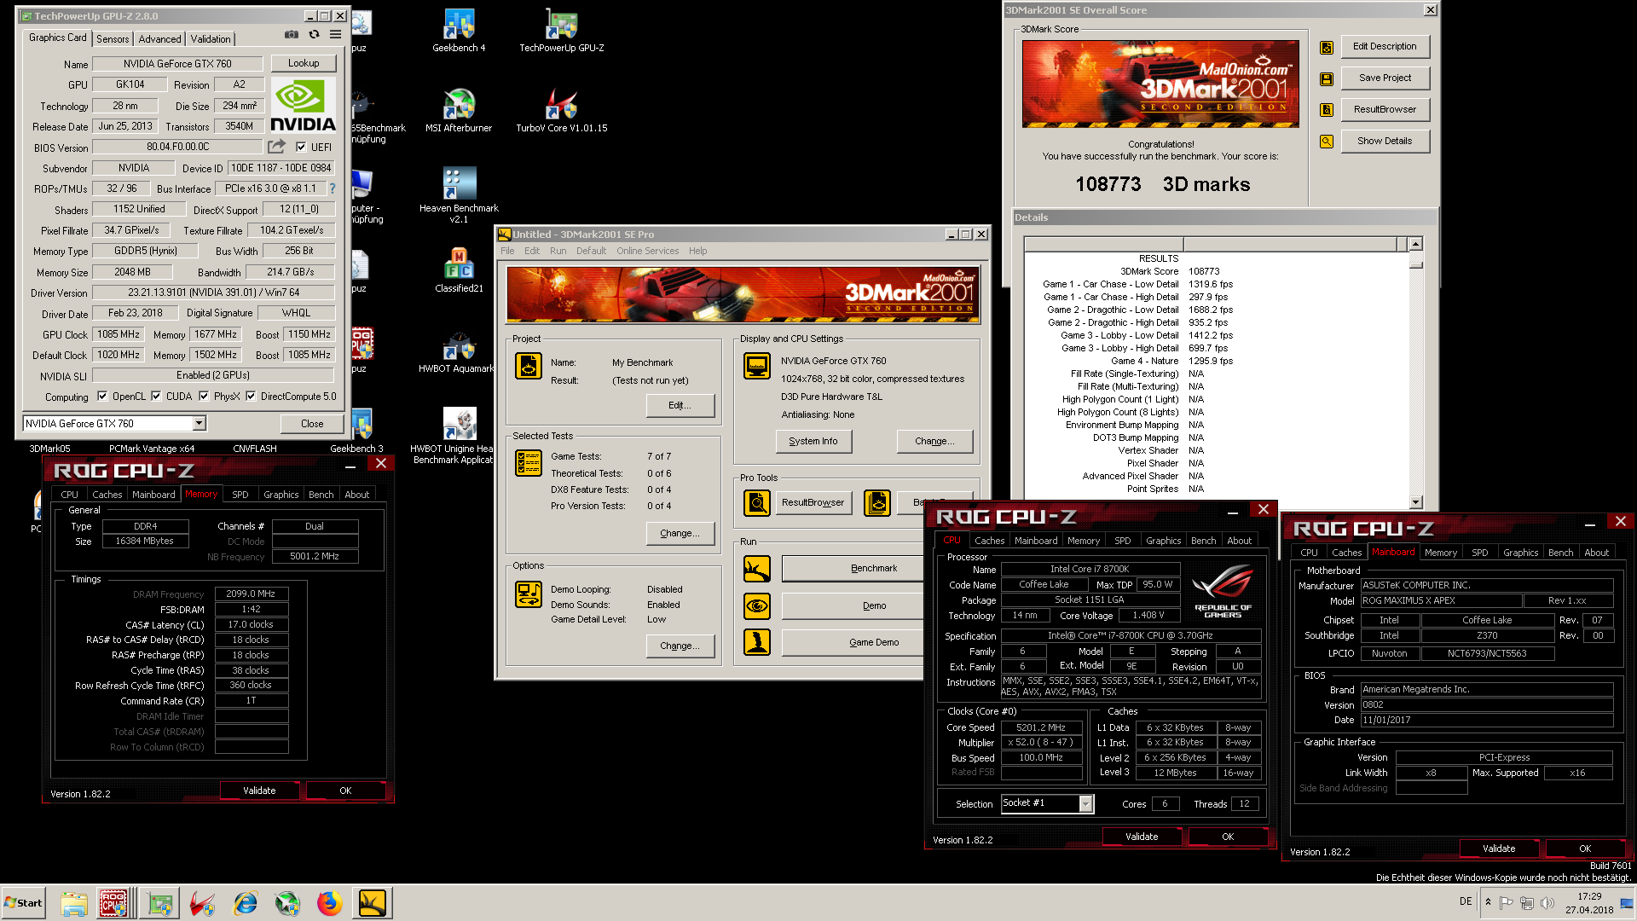Open TurboV Core V1.01.15 desktop icon
This screenshot has height=921, width=1637.
561,111
